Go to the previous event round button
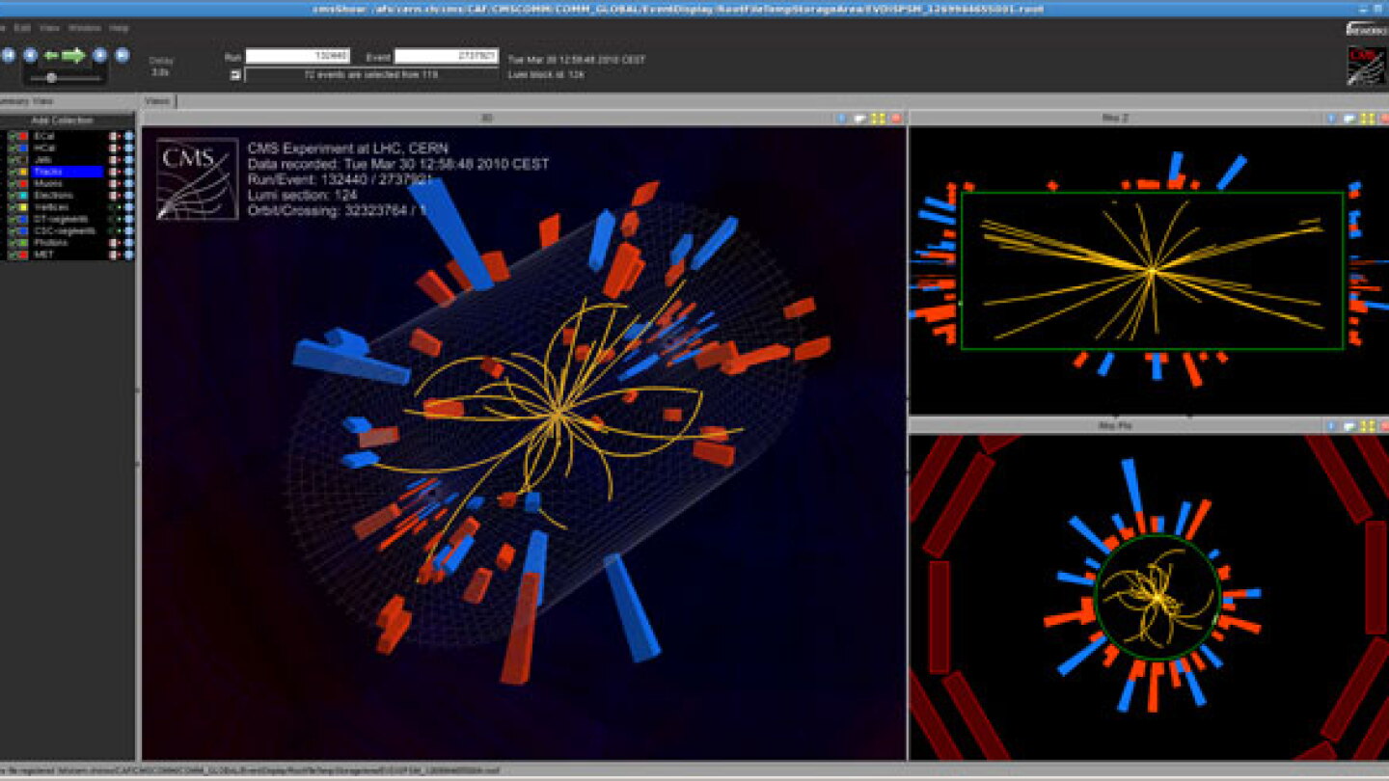1389x781 pixels. tap(30, 55)
